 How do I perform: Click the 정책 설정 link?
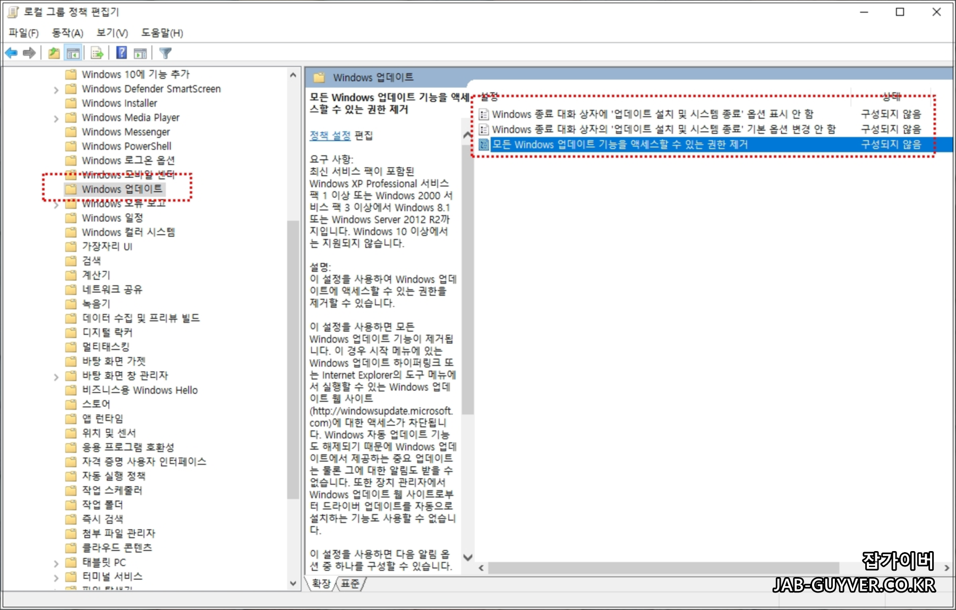[330, 135]
